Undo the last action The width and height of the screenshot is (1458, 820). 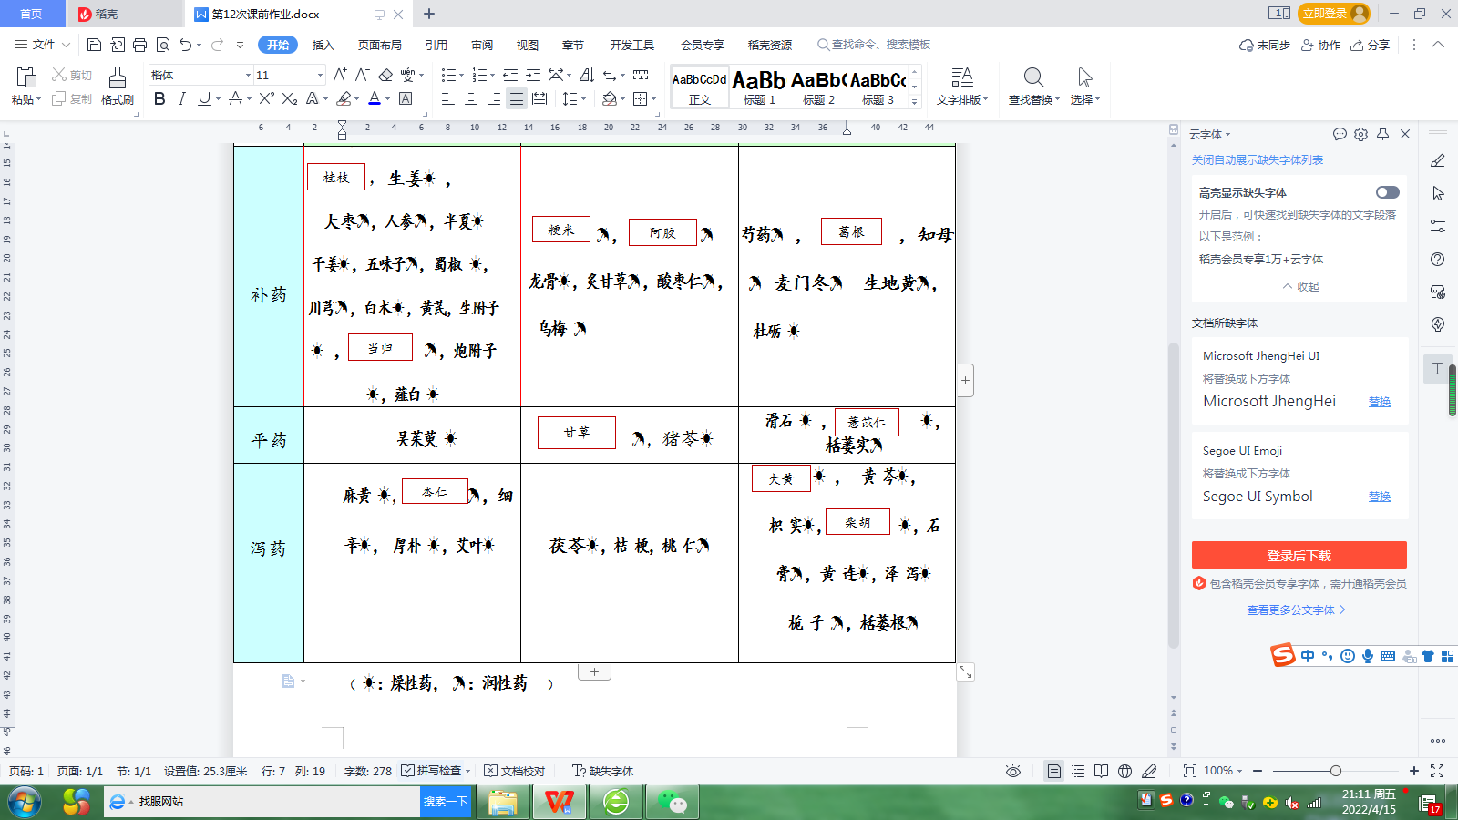(186, 45)
